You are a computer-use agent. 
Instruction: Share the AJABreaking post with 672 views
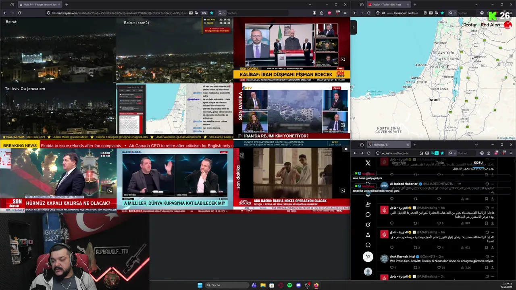tap(492, 247)
